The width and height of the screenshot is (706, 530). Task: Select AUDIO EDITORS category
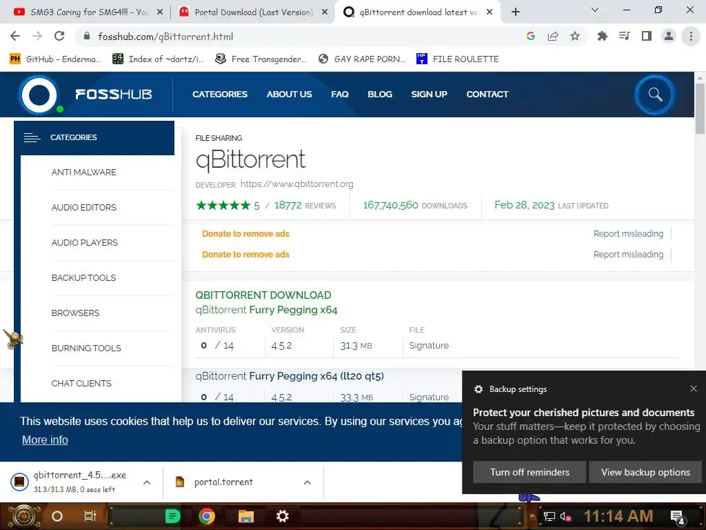[83, 207]
